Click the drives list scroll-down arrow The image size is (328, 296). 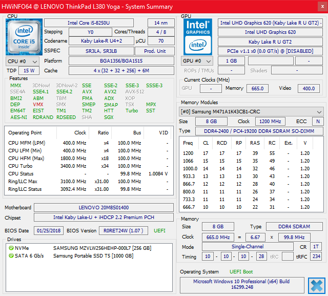[169, 288]
